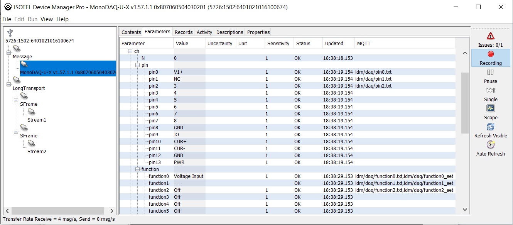Click the 'V1+' value of pin0
Screen dimensions: 513x225
click(x=178, y=72)
